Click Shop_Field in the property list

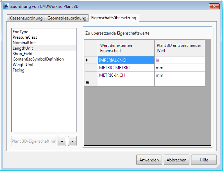44,54
